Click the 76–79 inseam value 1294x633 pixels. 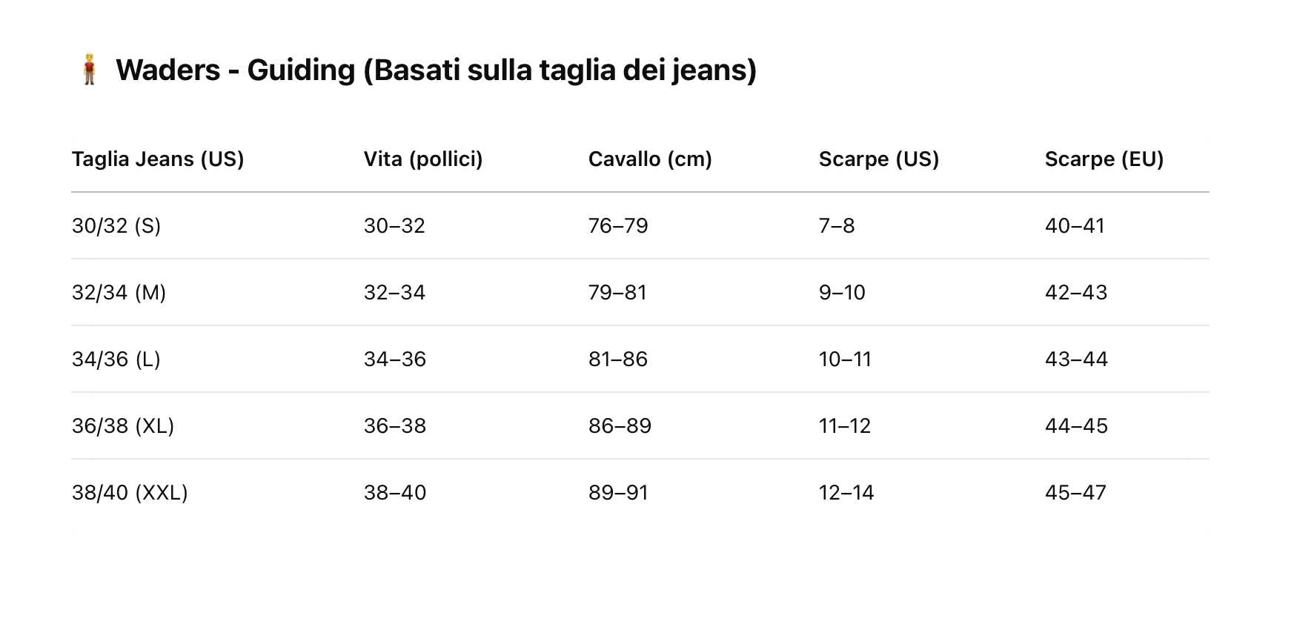click(618, 226)
